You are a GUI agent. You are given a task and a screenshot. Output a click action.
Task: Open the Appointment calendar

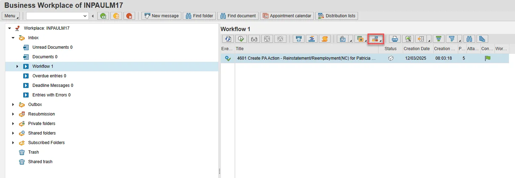coord(287,16)
